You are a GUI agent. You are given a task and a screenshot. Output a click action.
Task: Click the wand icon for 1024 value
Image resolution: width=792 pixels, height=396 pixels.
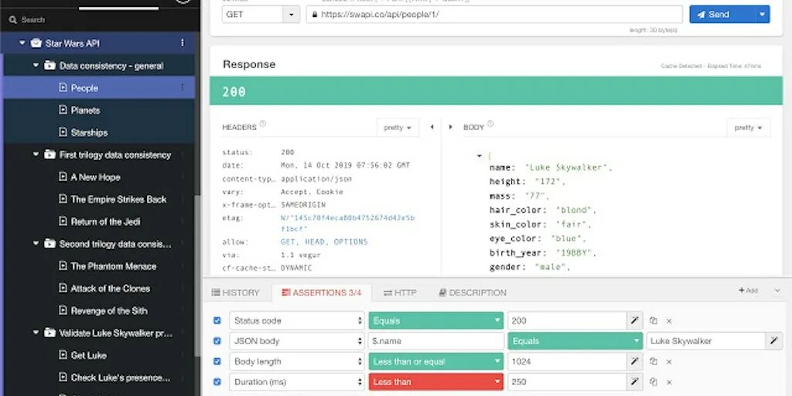(634, 362)
